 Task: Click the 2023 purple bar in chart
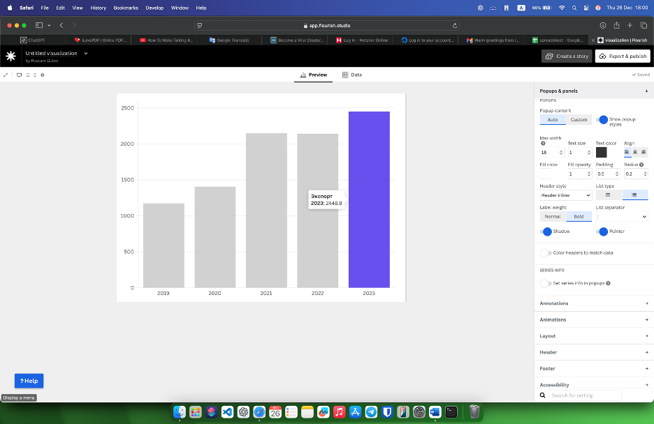[369, 199]
